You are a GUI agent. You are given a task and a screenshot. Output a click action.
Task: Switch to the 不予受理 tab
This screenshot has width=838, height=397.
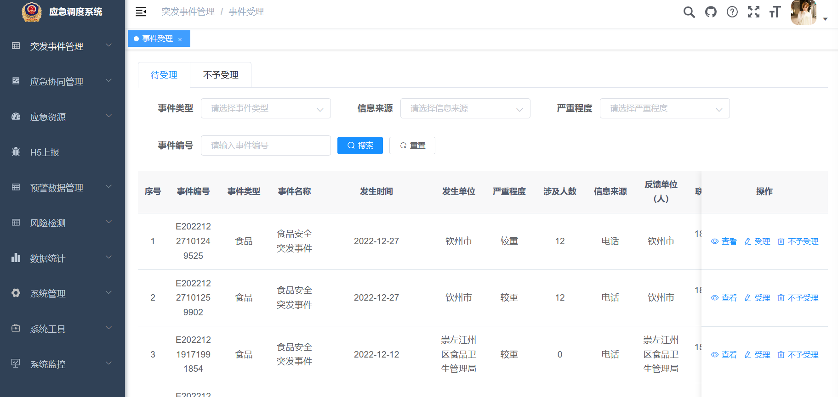(x=221, y=75)
